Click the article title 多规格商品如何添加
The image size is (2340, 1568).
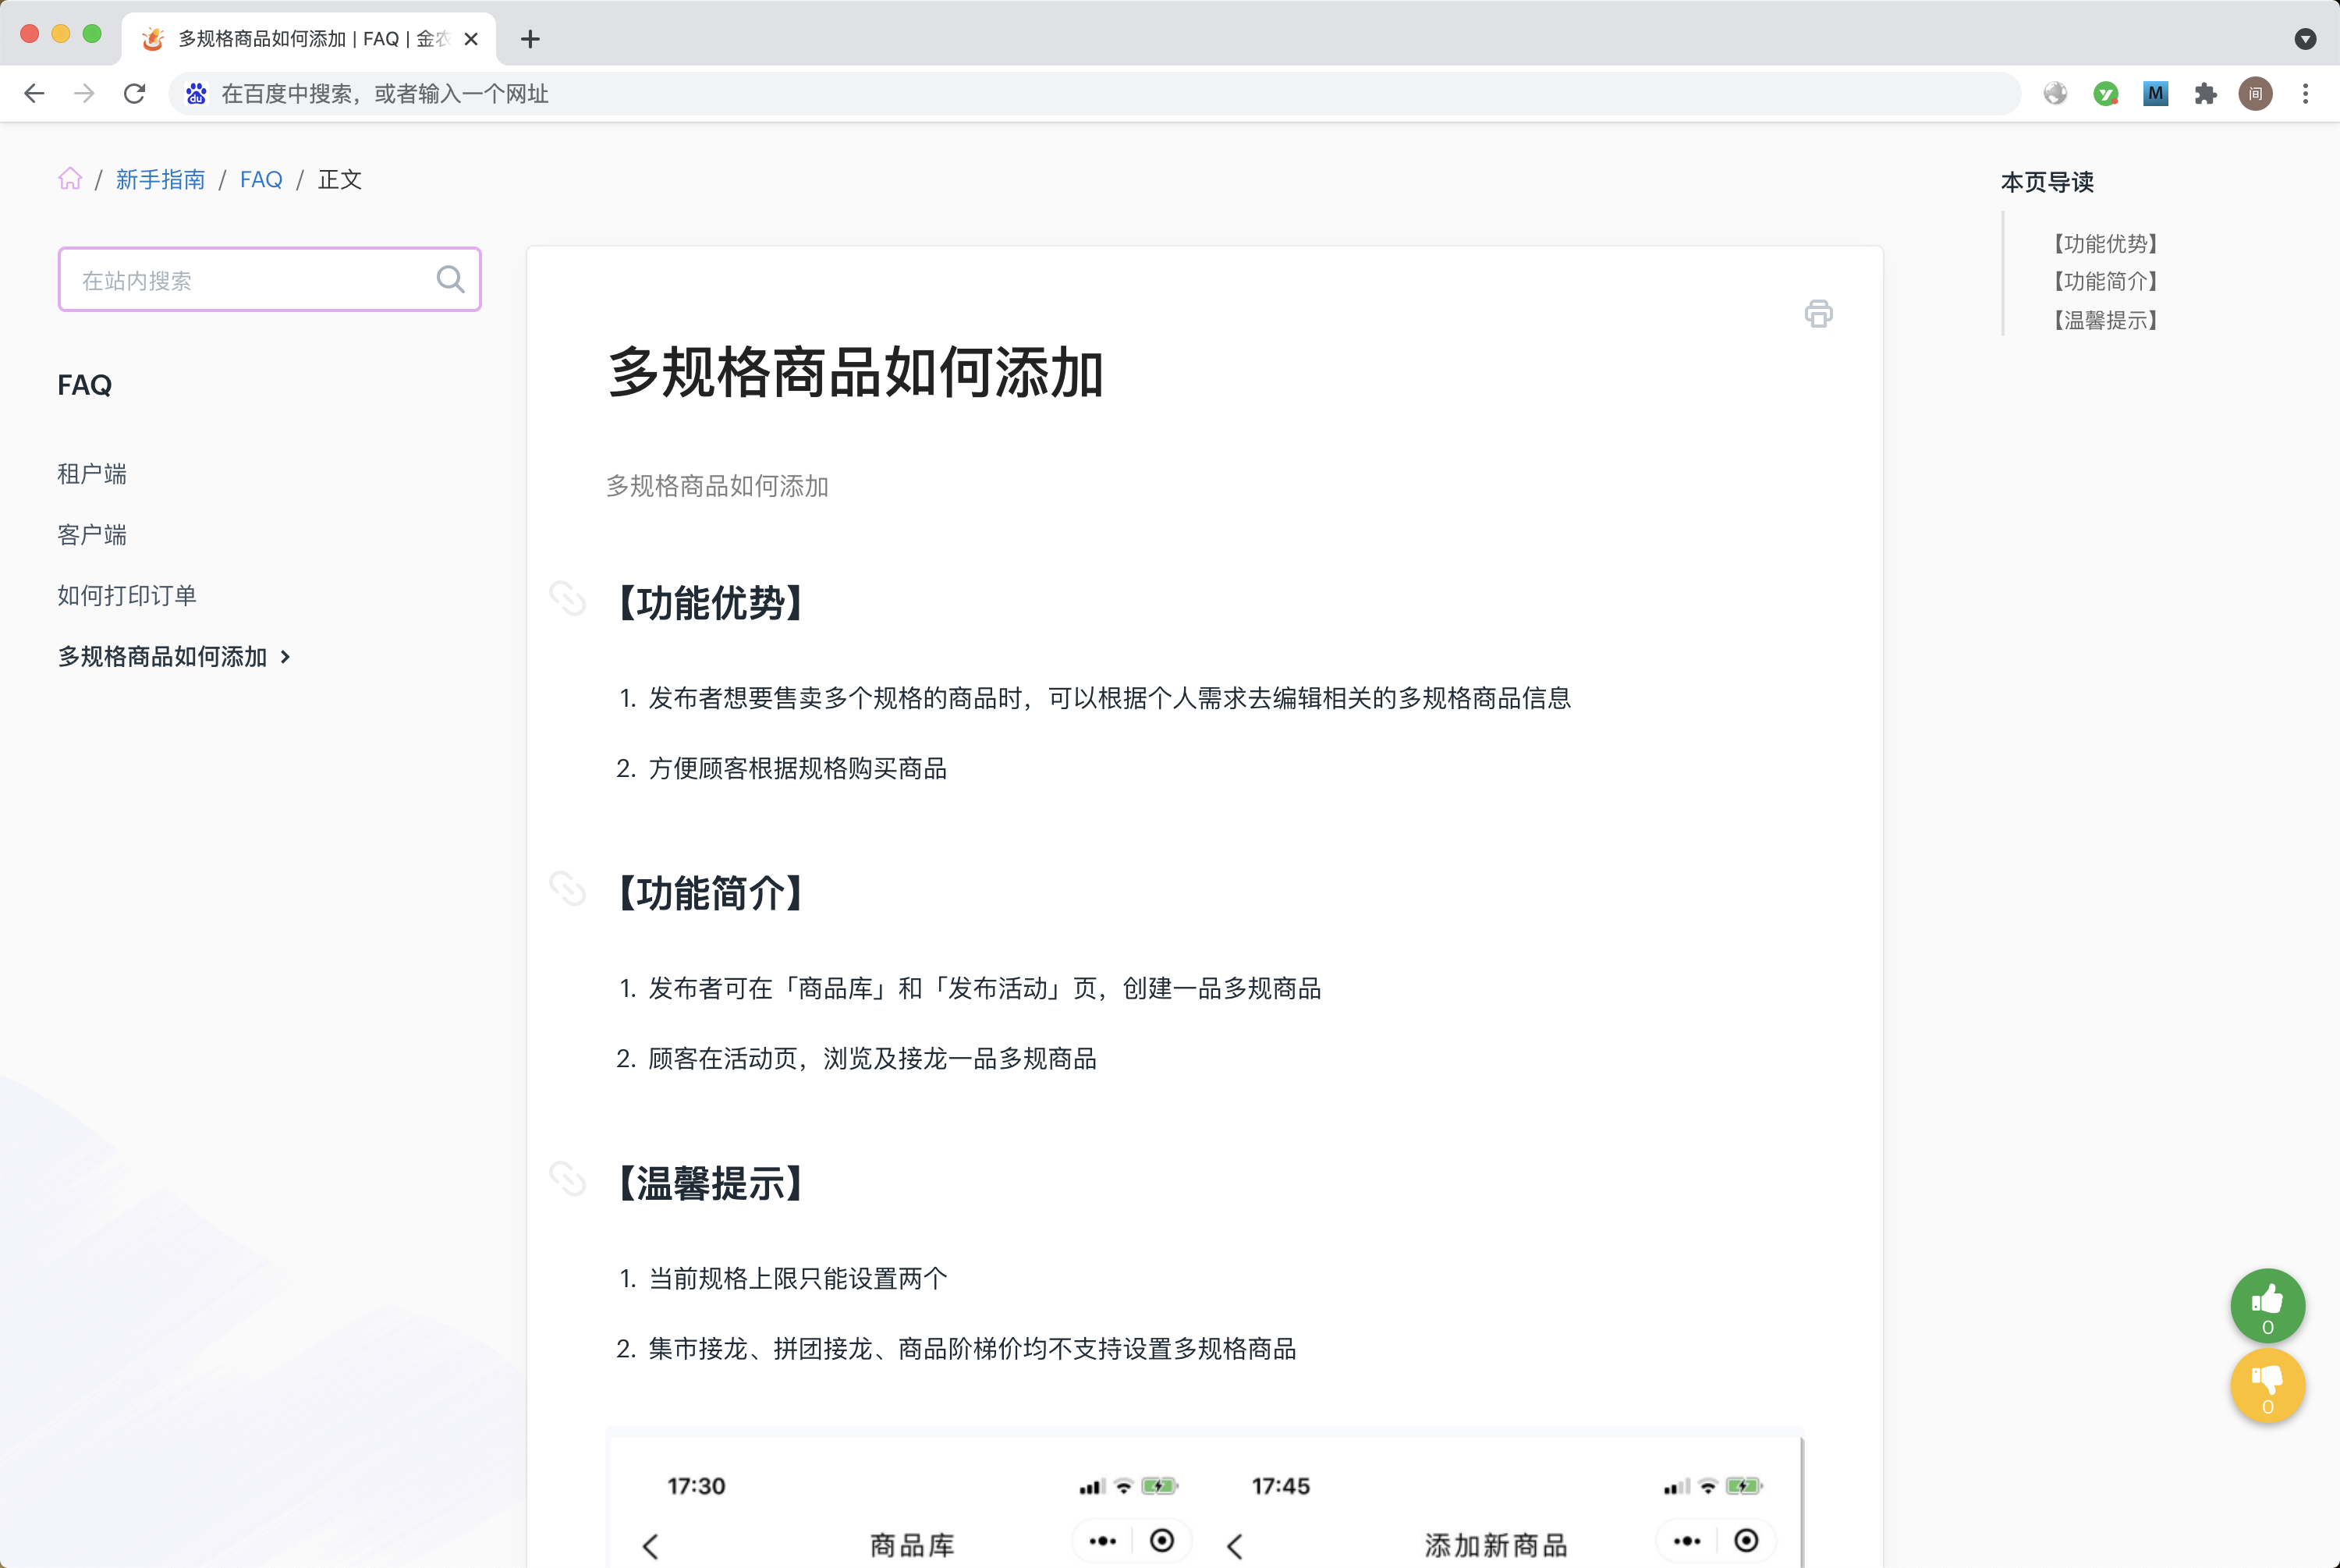point(856,373)
